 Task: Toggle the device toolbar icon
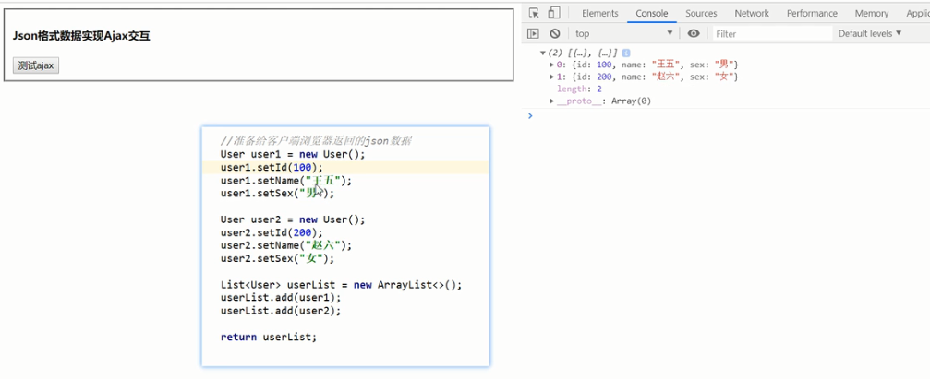tap(554, 13)
